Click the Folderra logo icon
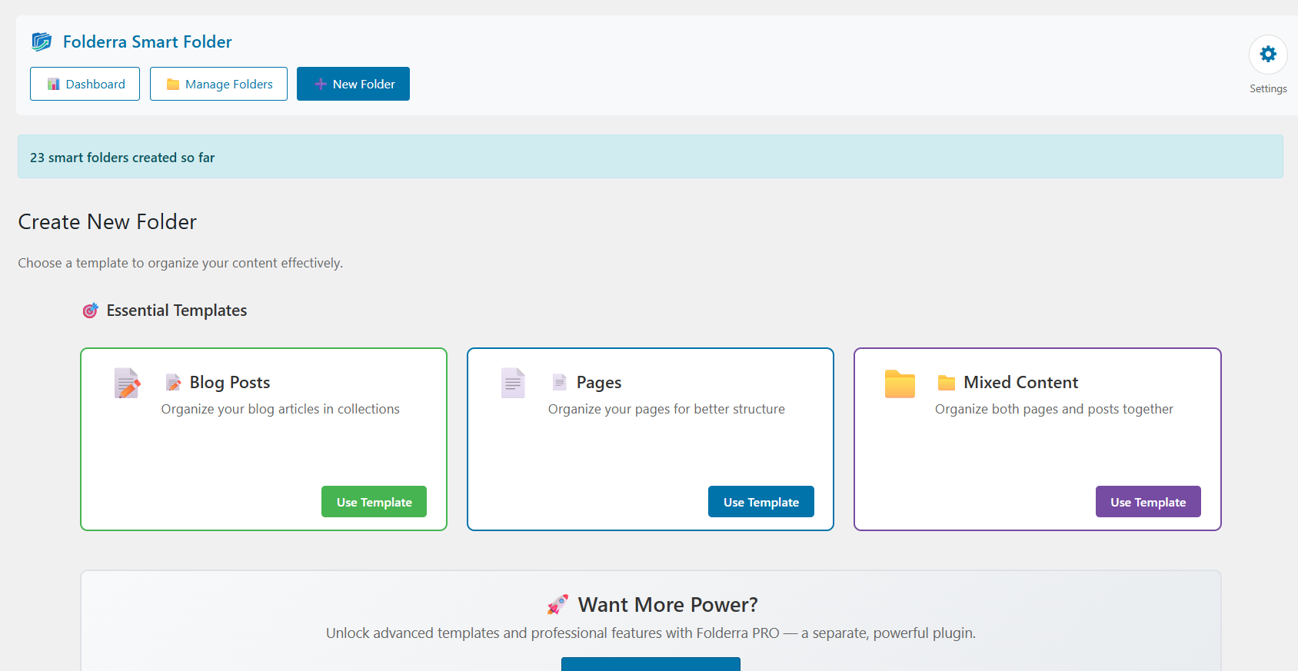This screenshot has width=1298, height=671. tap(42, 42)
